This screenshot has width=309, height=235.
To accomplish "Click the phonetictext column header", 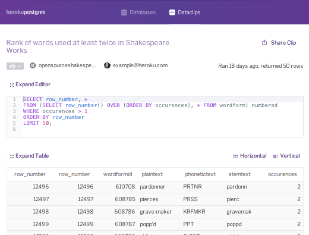I will (200, 174).
